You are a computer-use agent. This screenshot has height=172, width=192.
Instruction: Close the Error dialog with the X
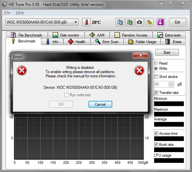[141, 55]
